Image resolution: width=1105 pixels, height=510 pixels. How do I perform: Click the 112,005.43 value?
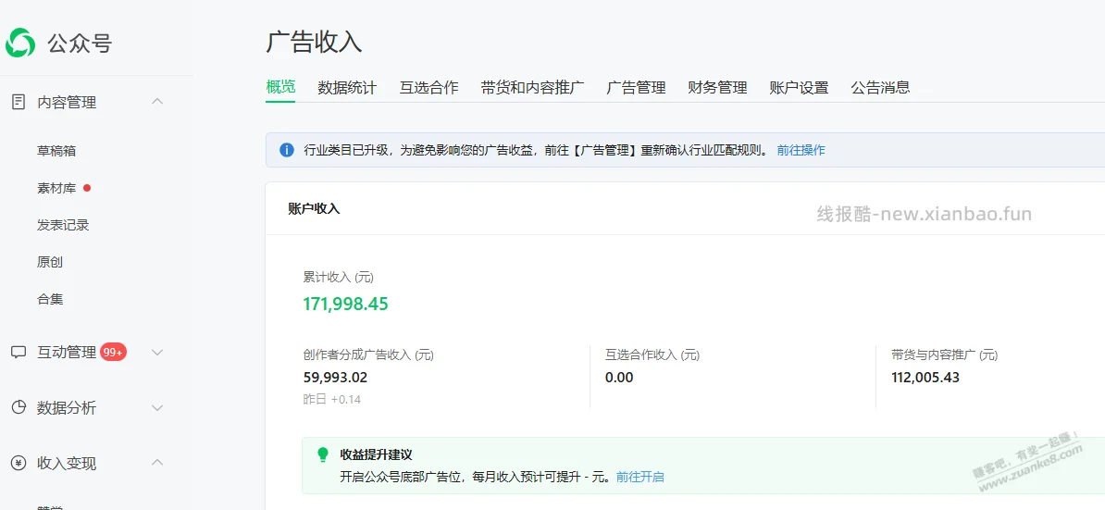[x=925, y=378]
